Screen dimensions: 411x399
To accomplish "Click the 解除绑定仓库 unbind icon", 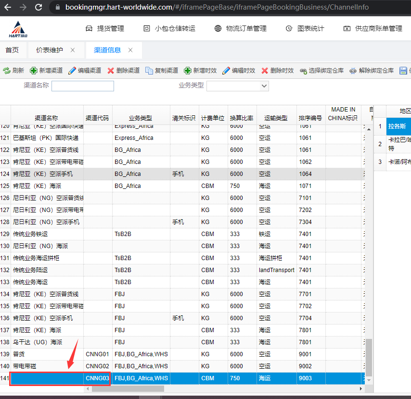I will click(x=353, y=71).
